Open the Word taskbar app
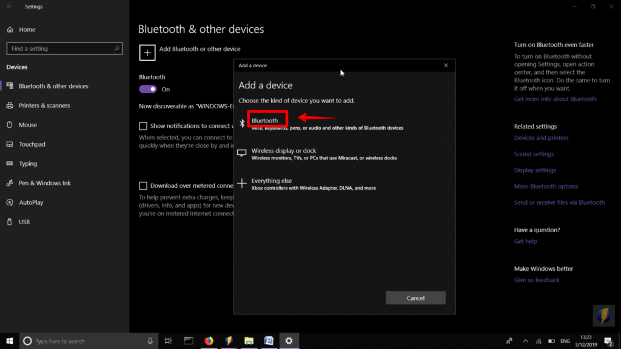 [x=269, y=341]
